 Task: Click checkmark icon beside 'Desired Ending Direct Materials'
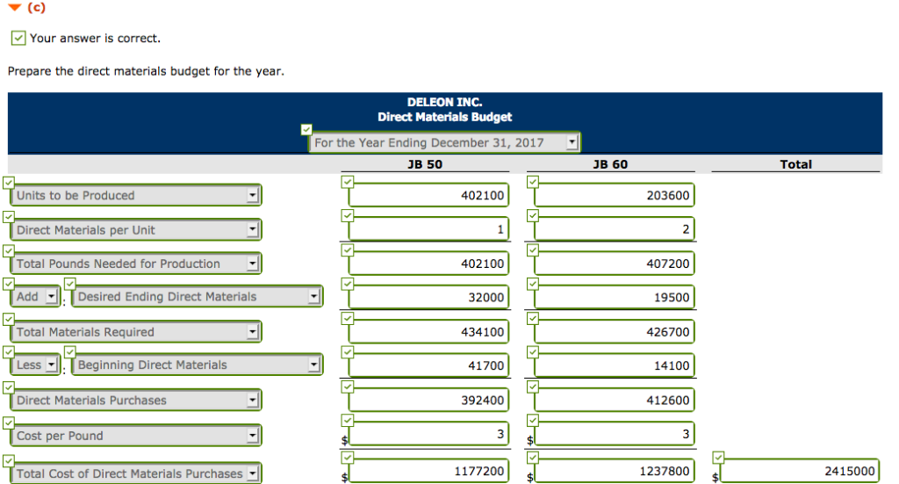coord(70,284)
